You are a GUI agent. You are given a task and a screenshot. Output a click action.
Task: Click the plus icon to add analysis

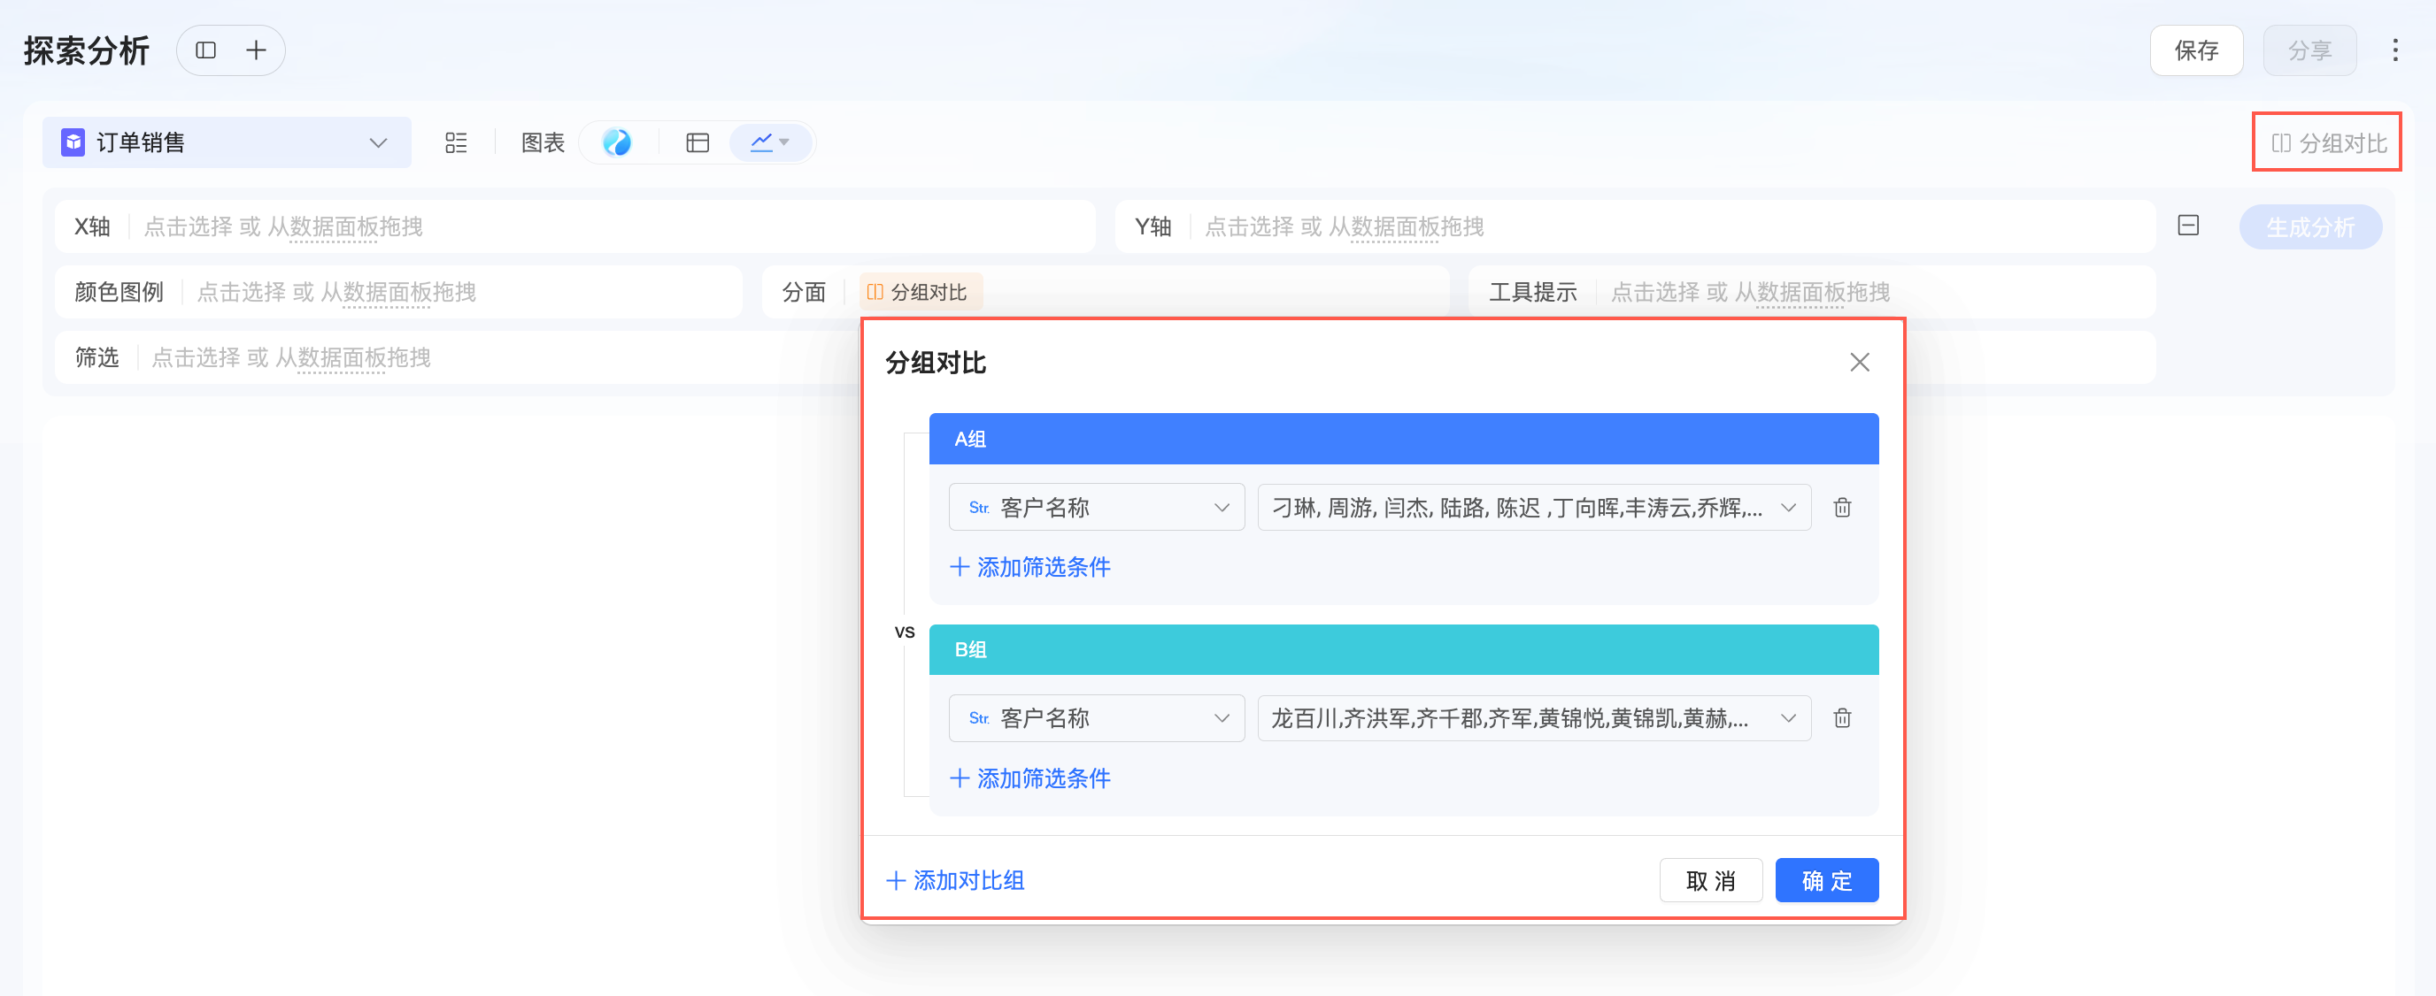coord(255,50)
